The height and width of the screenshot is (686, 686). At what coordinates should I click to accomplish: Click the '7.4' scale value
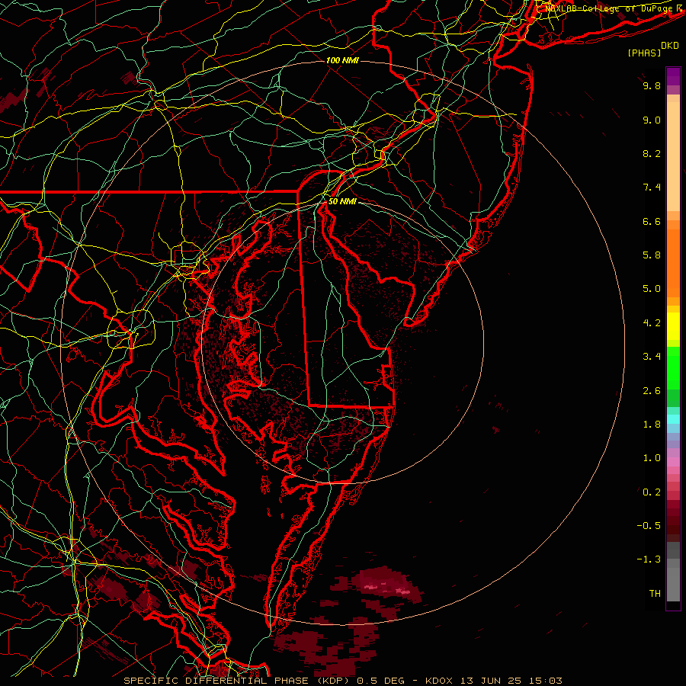point(652,188)
